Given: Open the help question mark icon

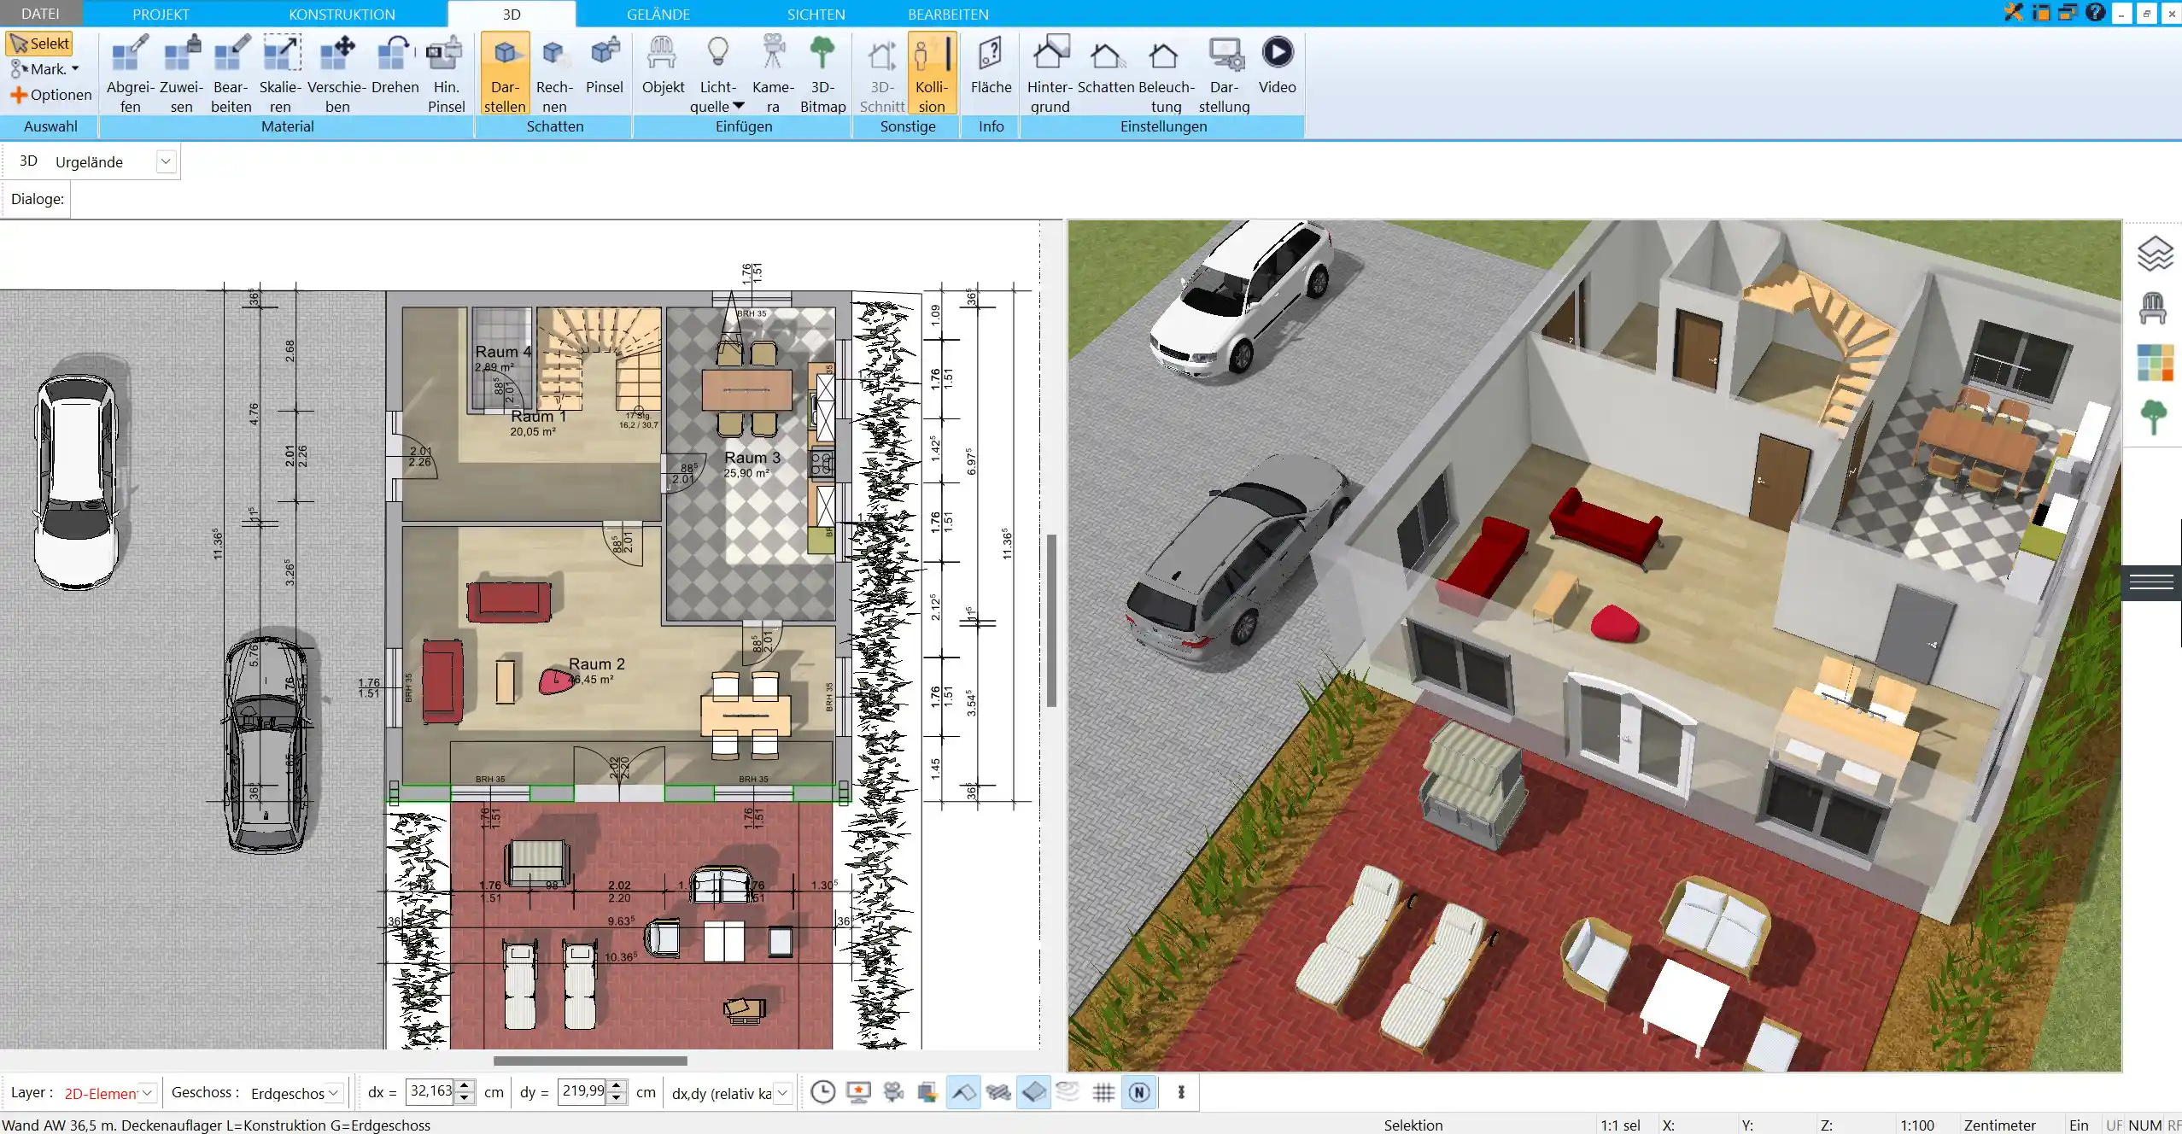Looking at the screenshot, I should tap(2094, 13).
